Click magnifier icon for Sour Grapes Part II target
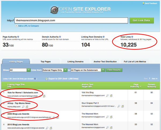 [x=119, y=106]
